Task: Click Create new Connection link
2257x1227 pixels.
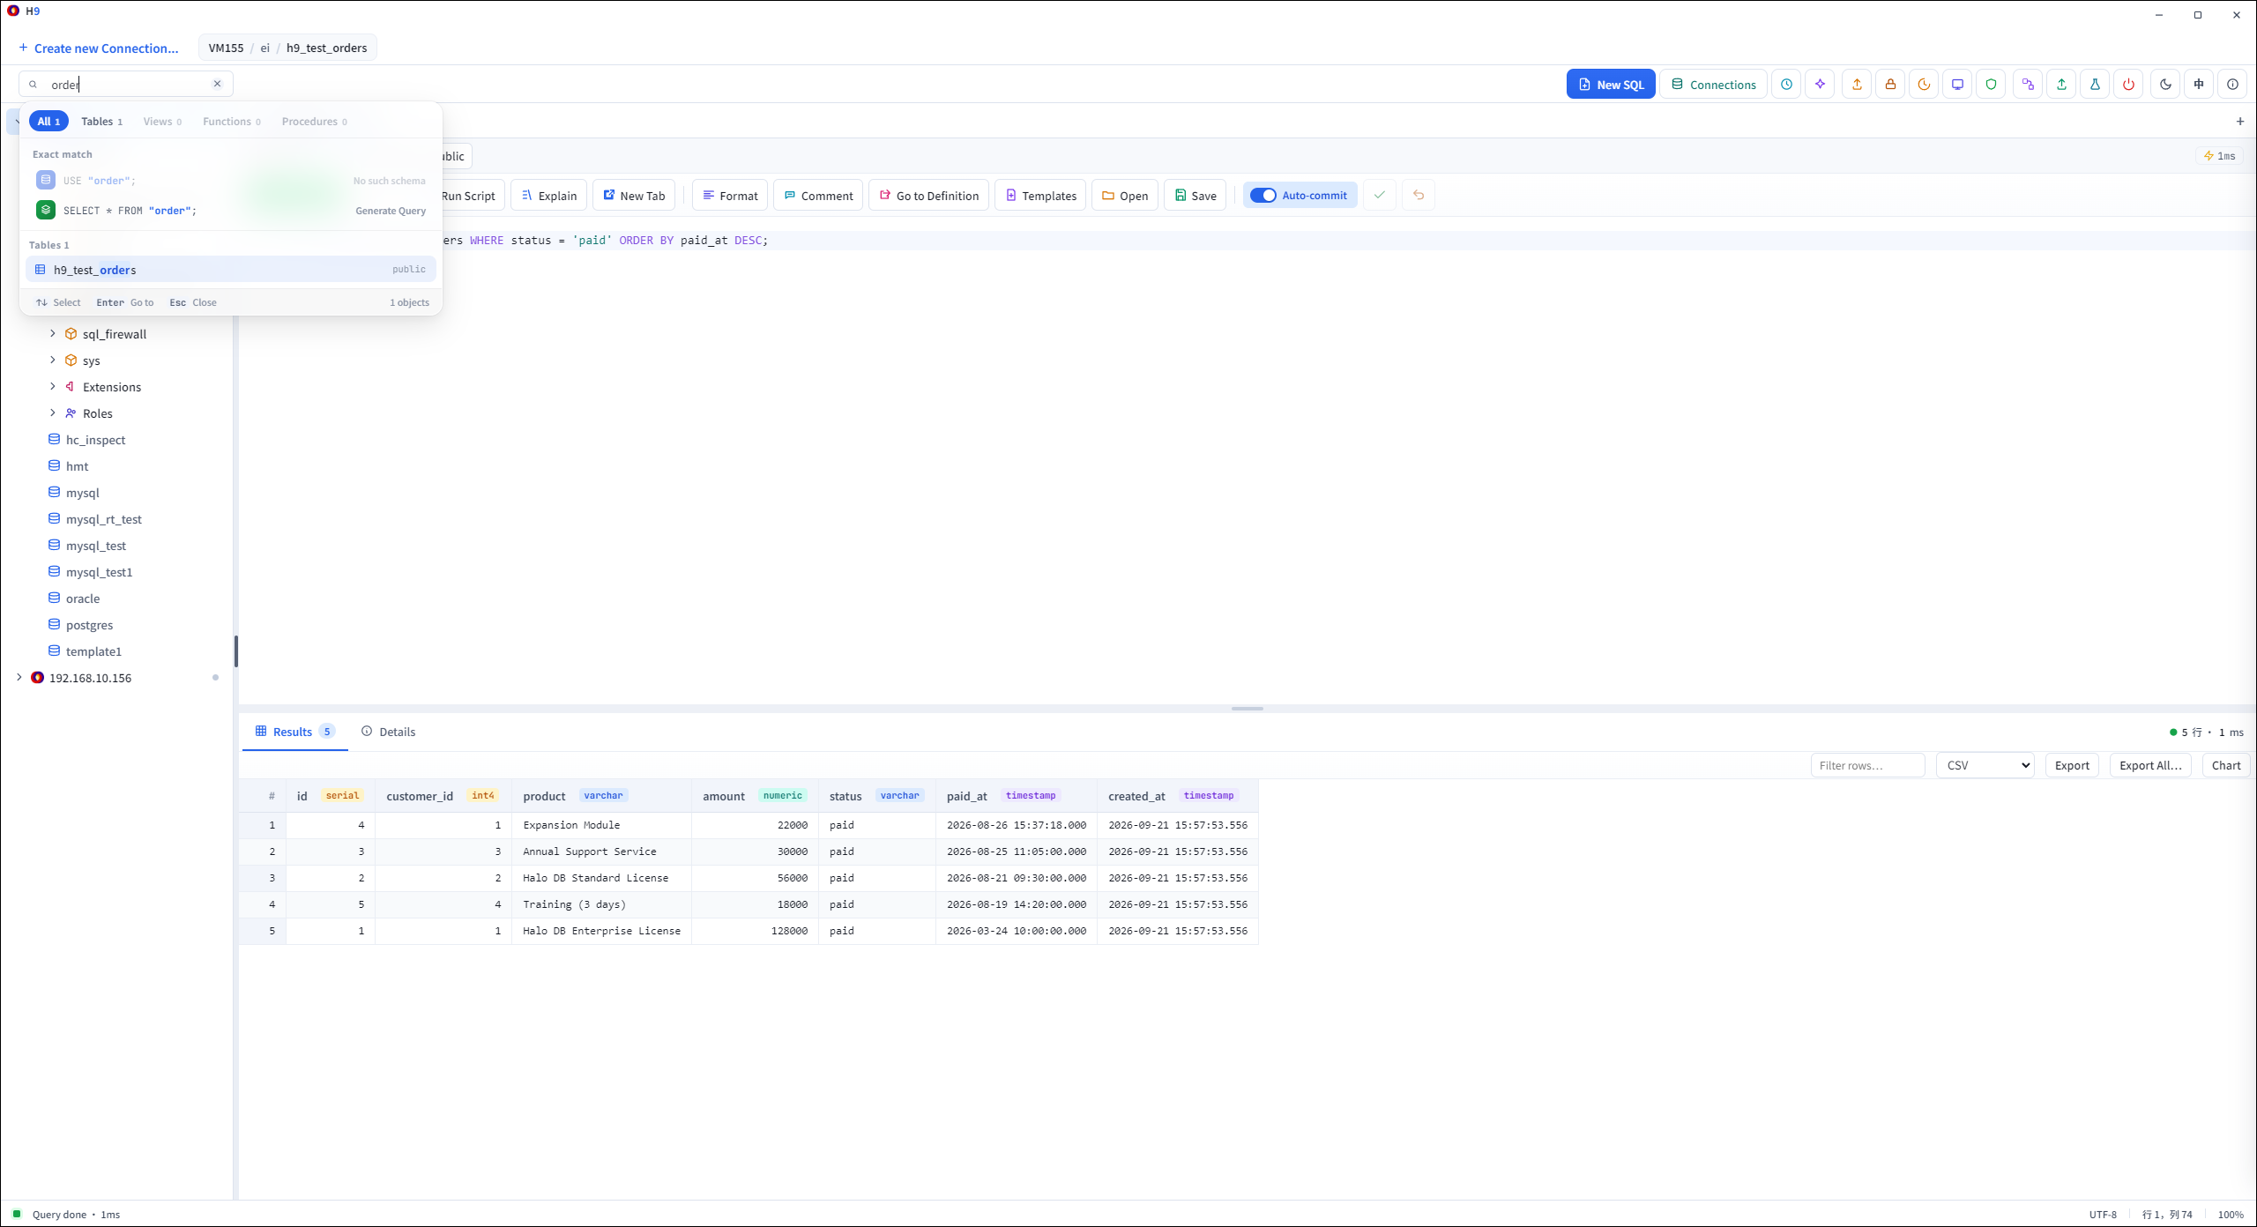Action: [x=99, y=48]
